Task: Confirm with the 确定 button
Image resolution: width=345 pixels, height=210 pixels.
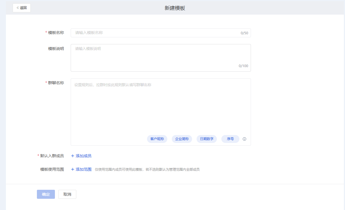Action: (x=46, y=194)
